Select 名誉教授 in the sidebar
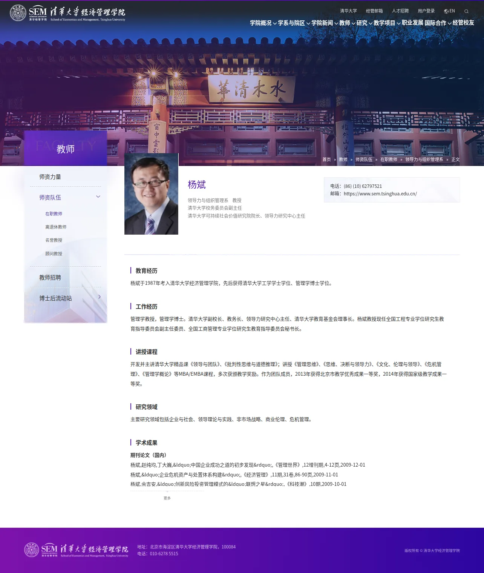This screenshot has height=573, width=484. point(54,240)
